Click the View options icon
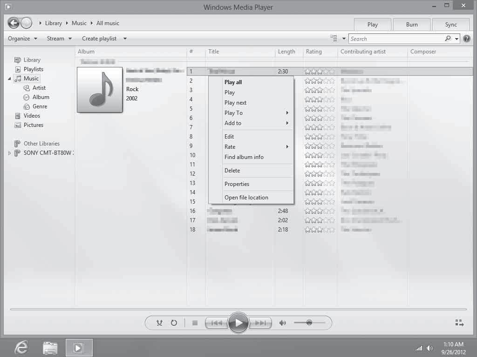Screen dimensions: 477x357 (x=334, y=38)
